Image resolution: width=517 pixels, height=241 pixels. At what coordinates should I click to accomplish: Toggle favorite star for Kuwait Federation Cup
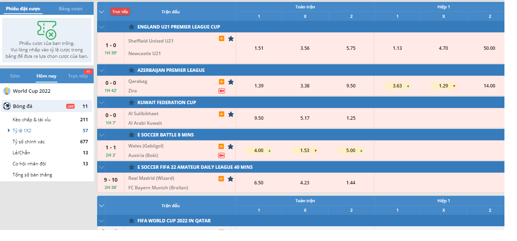pos(132,103)
